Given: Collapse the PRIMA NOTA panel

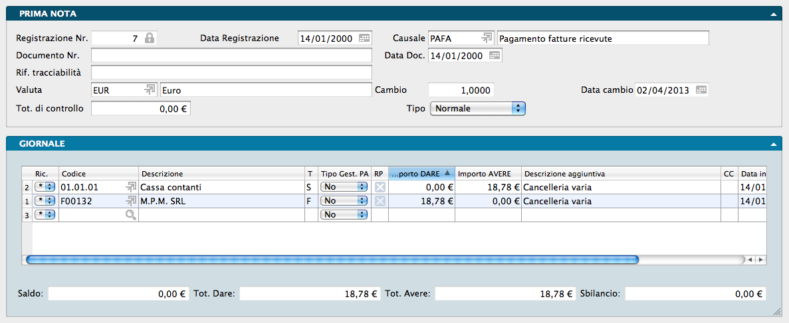Looking at the screenshot, I should click(x=773, y=13).
